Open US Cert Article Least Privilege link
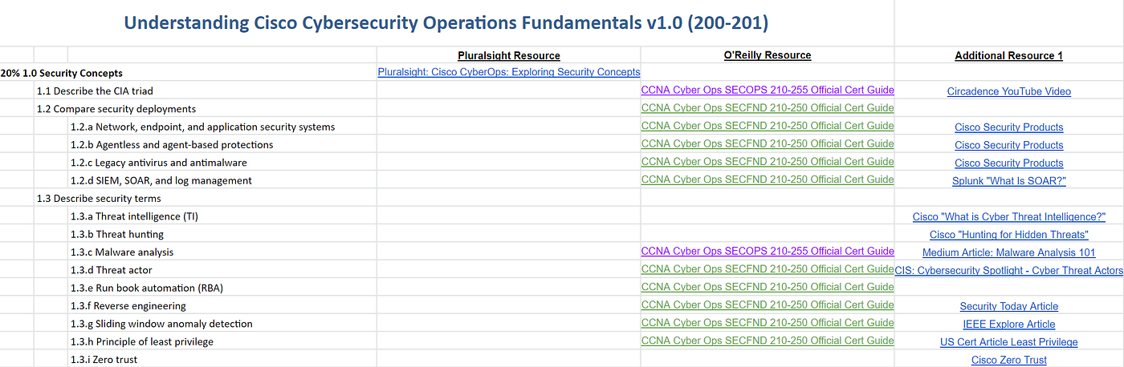 click(1008, 342)
